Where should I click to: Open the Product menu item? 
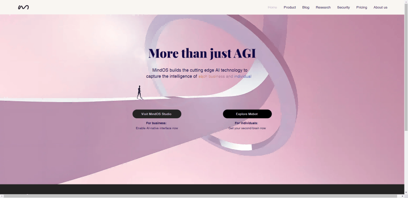(290, 7)
